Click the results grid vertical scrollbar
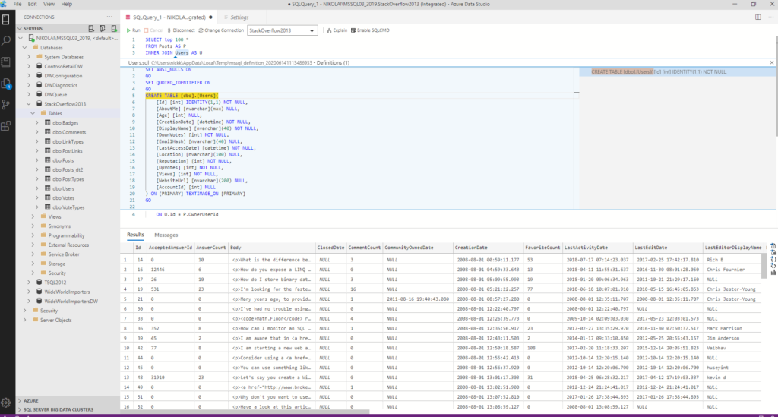 pyautogui.click(x=764, y=267)
